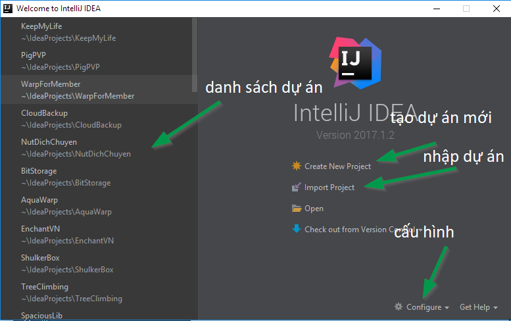The width and height of the screenshot is (511, 321).
Task: Close the Welcome to IntelliJ IDEA window
Action: pyautogui.click(x=496, y=9)
